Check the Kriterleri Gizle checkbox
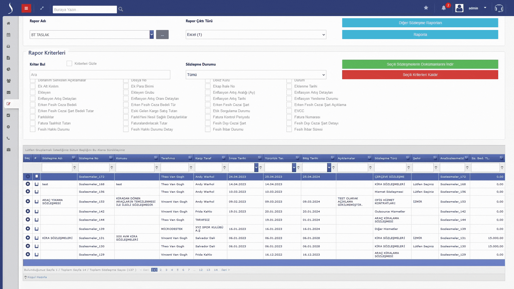 [x=69, y=64]
